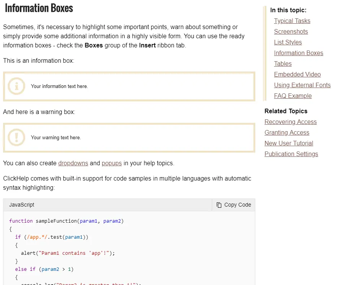344x285 pixels.
Task: Navigate to List Styles section
Action: 288,42
